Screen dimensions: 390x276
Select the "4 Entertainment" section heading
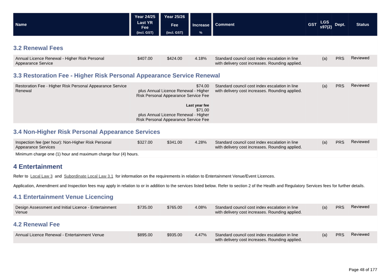coord(38,167)
